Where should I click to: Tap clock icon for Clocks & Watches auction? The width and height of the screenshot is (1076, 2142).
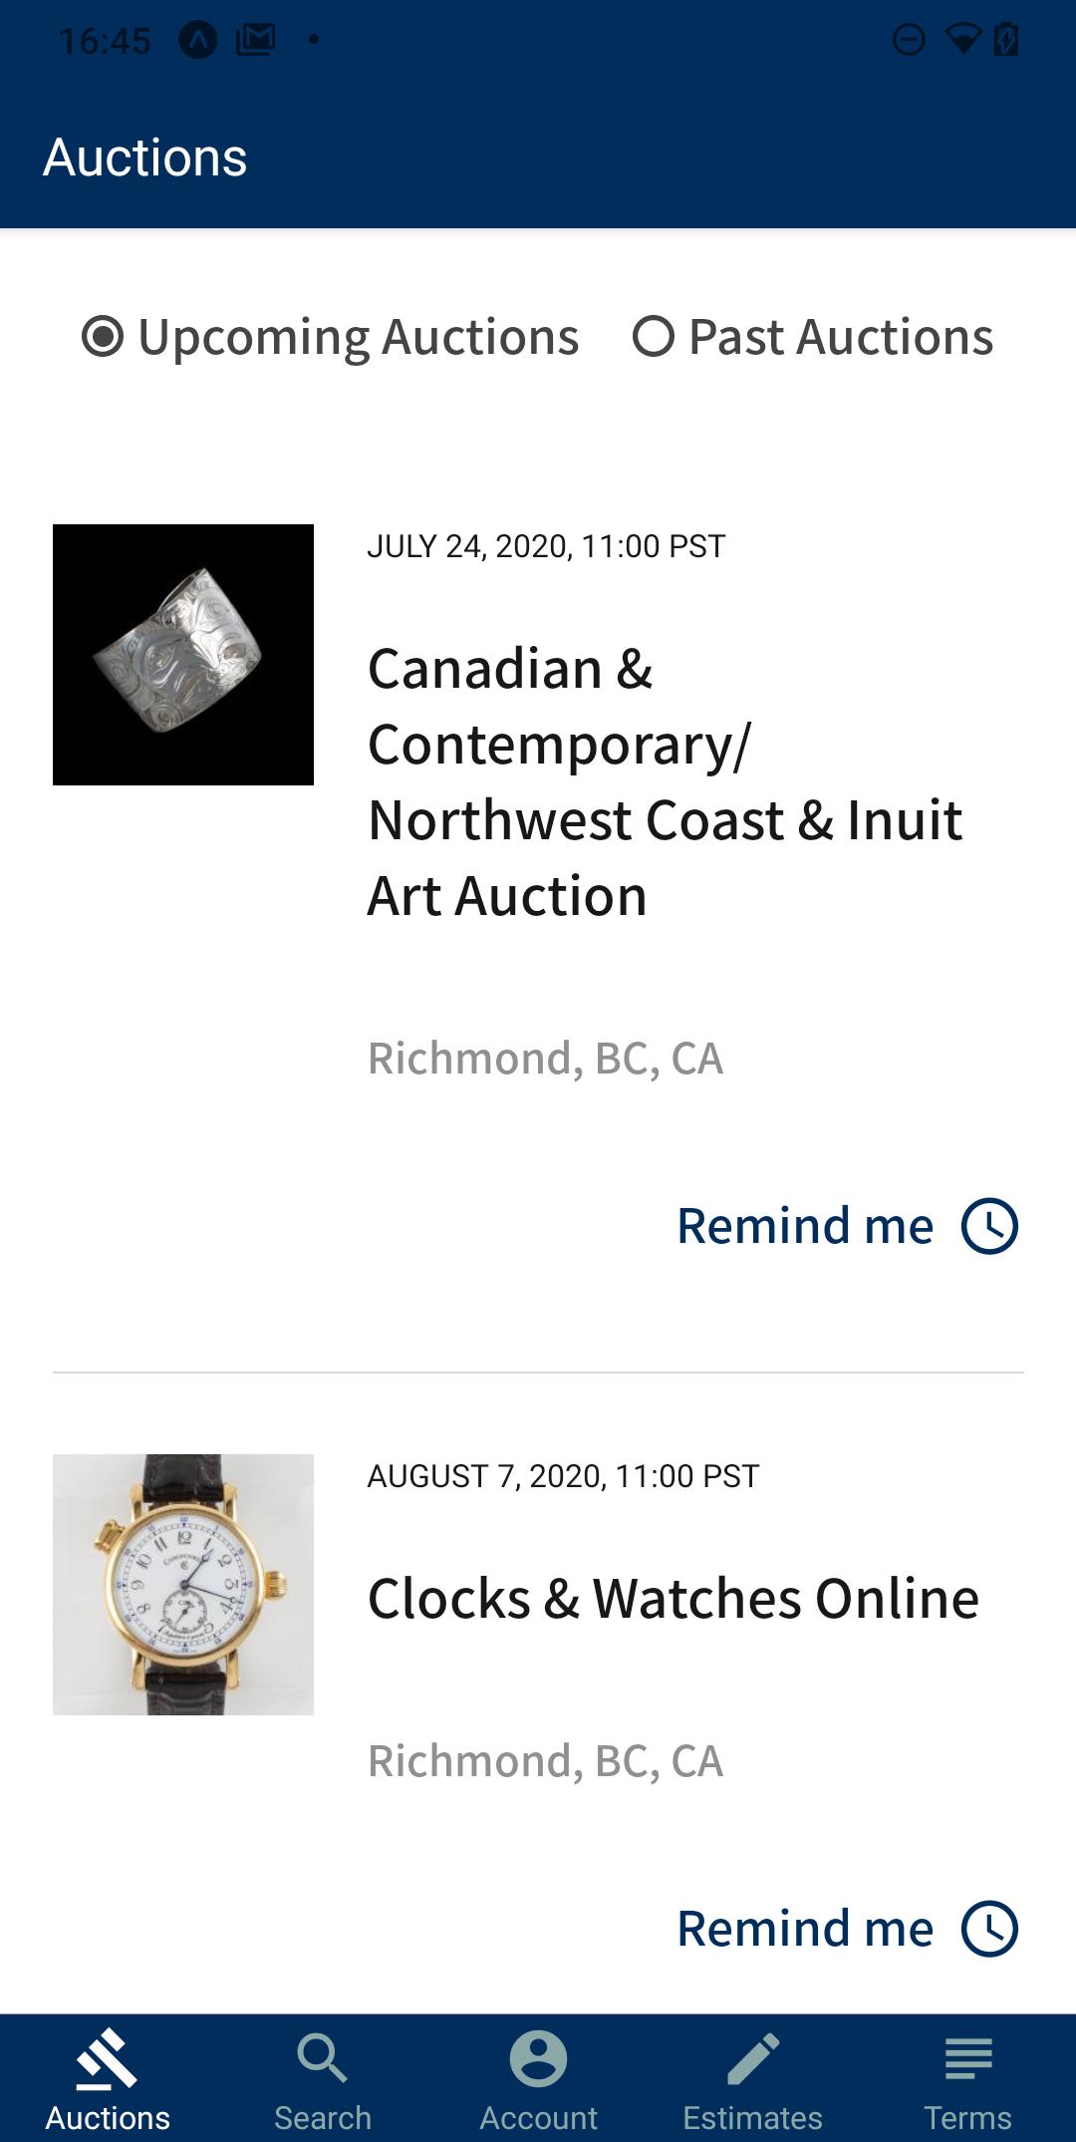point(989,1929)
